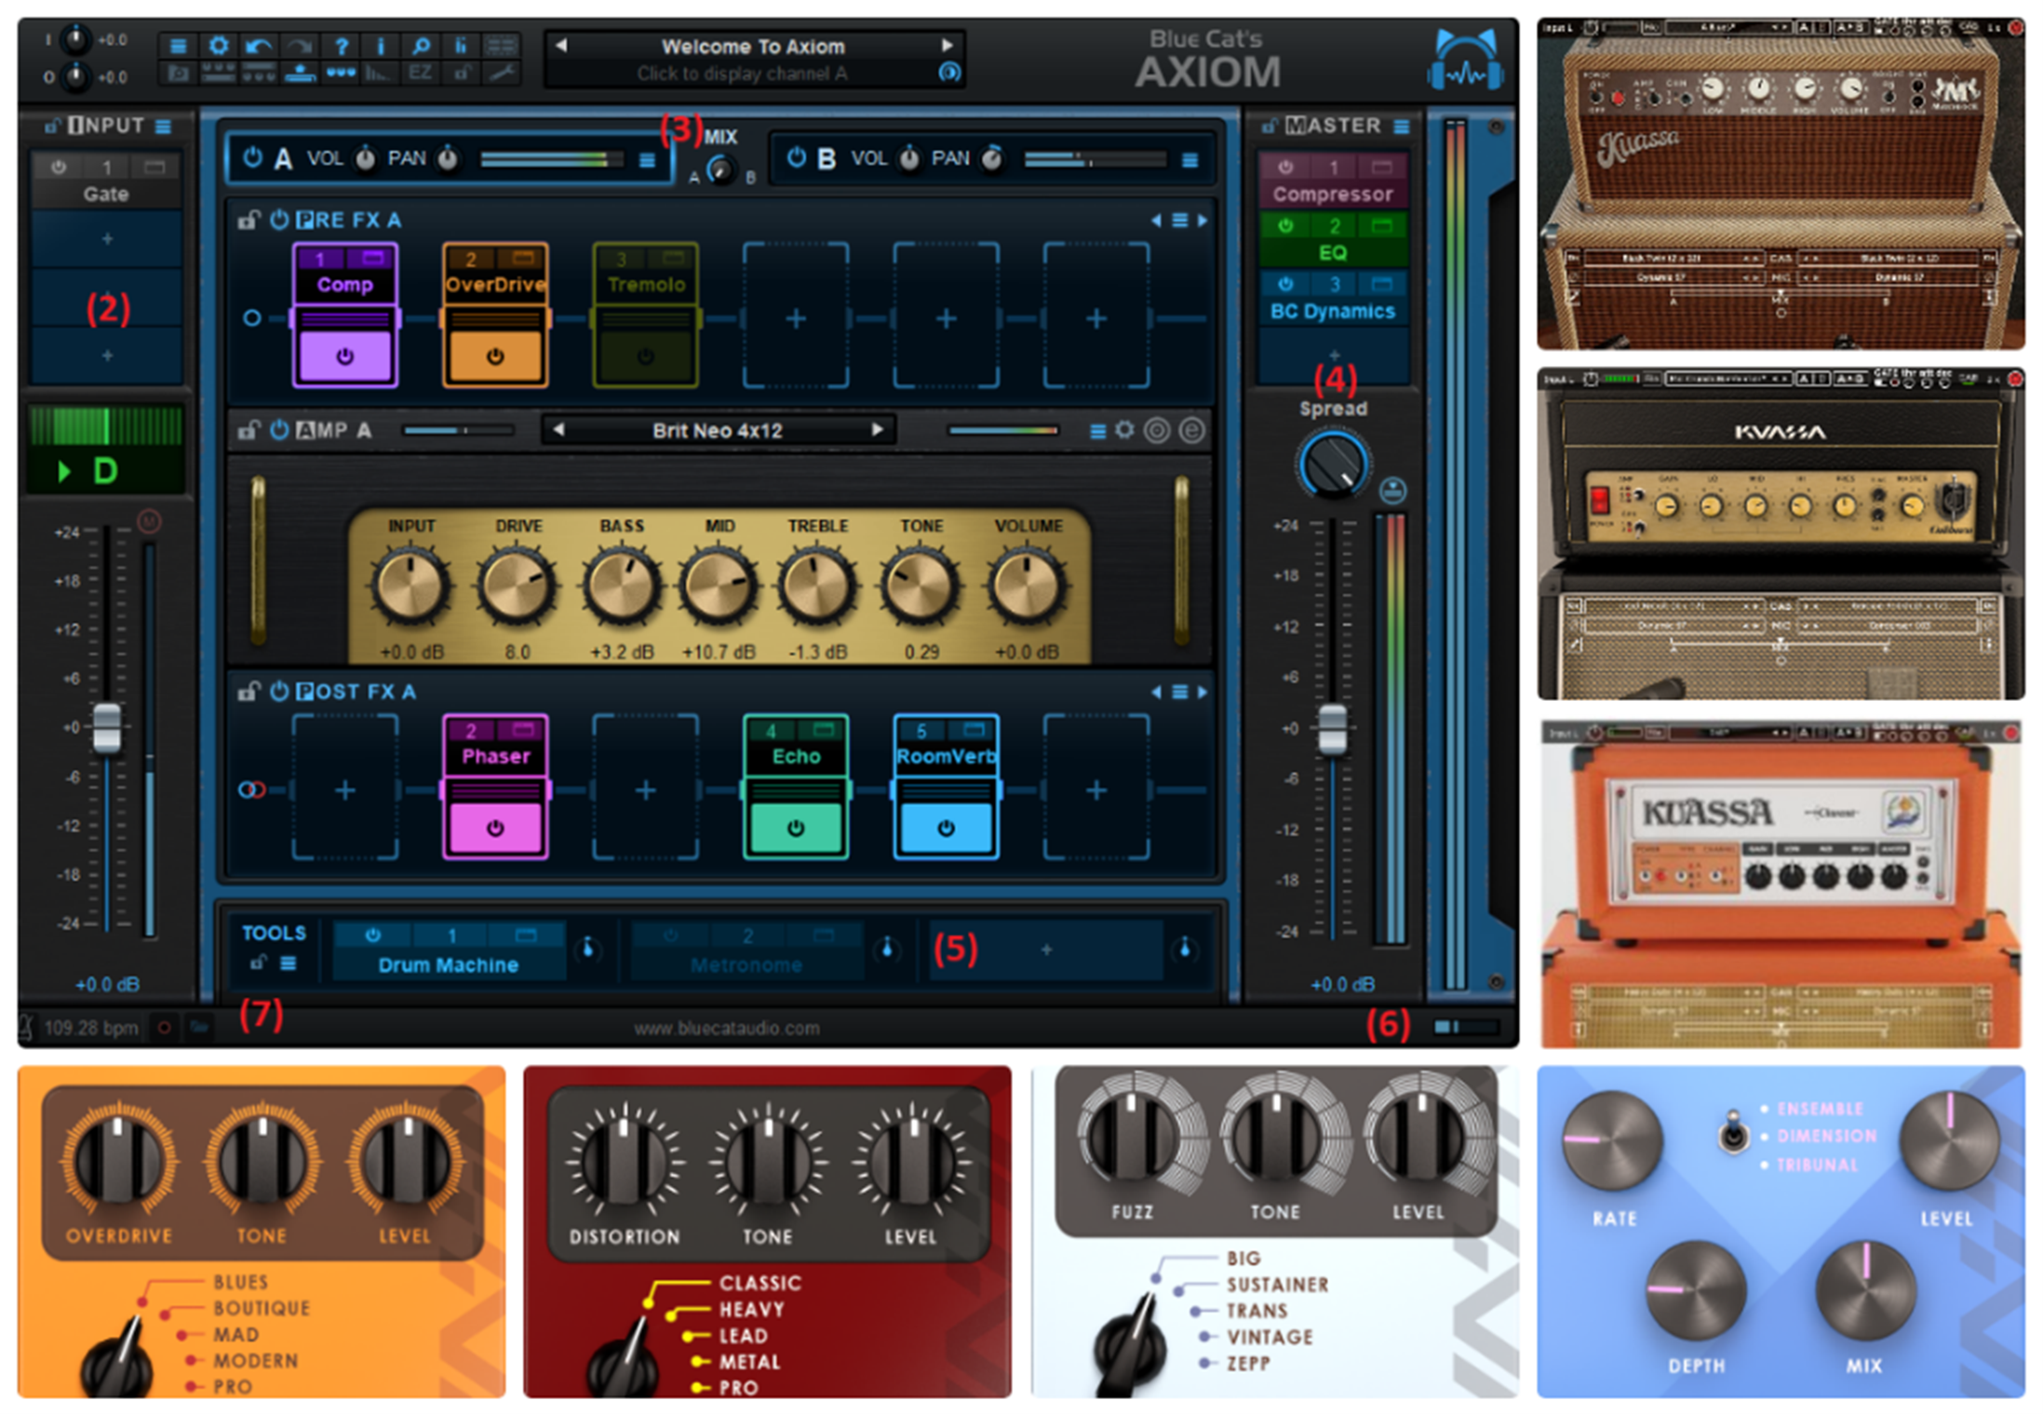Screen dimensions: 2043x1414
Task: Add effect in empty first POST FX slot
Action: click(x=344, y=790)
